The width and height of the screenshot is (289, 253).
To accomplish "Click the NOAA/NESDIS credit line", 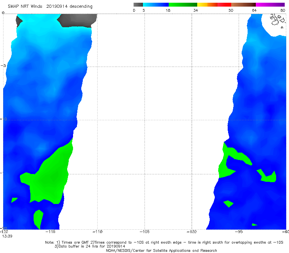I will point(161,251).
